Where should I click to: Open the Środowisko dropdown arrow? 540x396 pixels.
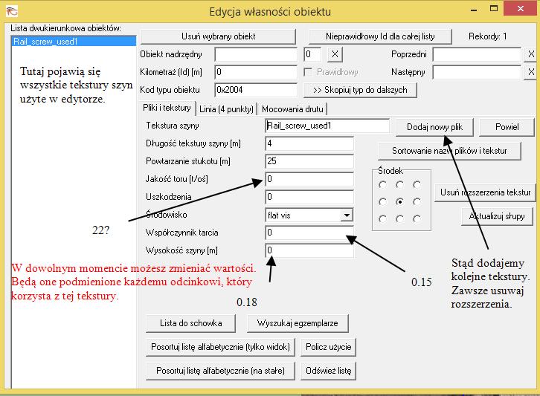(347, 215)
